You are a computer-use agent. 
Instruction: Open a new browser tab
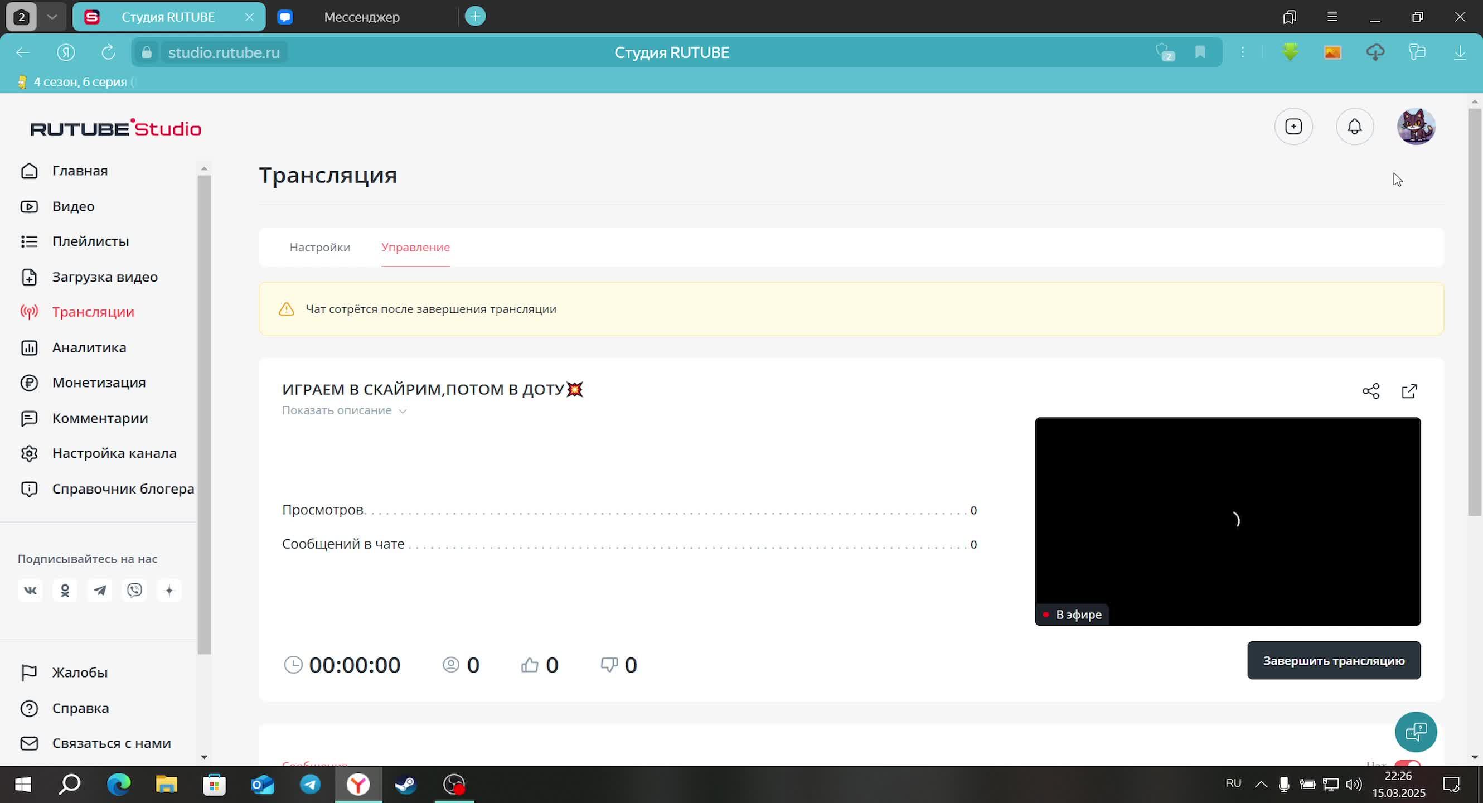tap(475, 16)
